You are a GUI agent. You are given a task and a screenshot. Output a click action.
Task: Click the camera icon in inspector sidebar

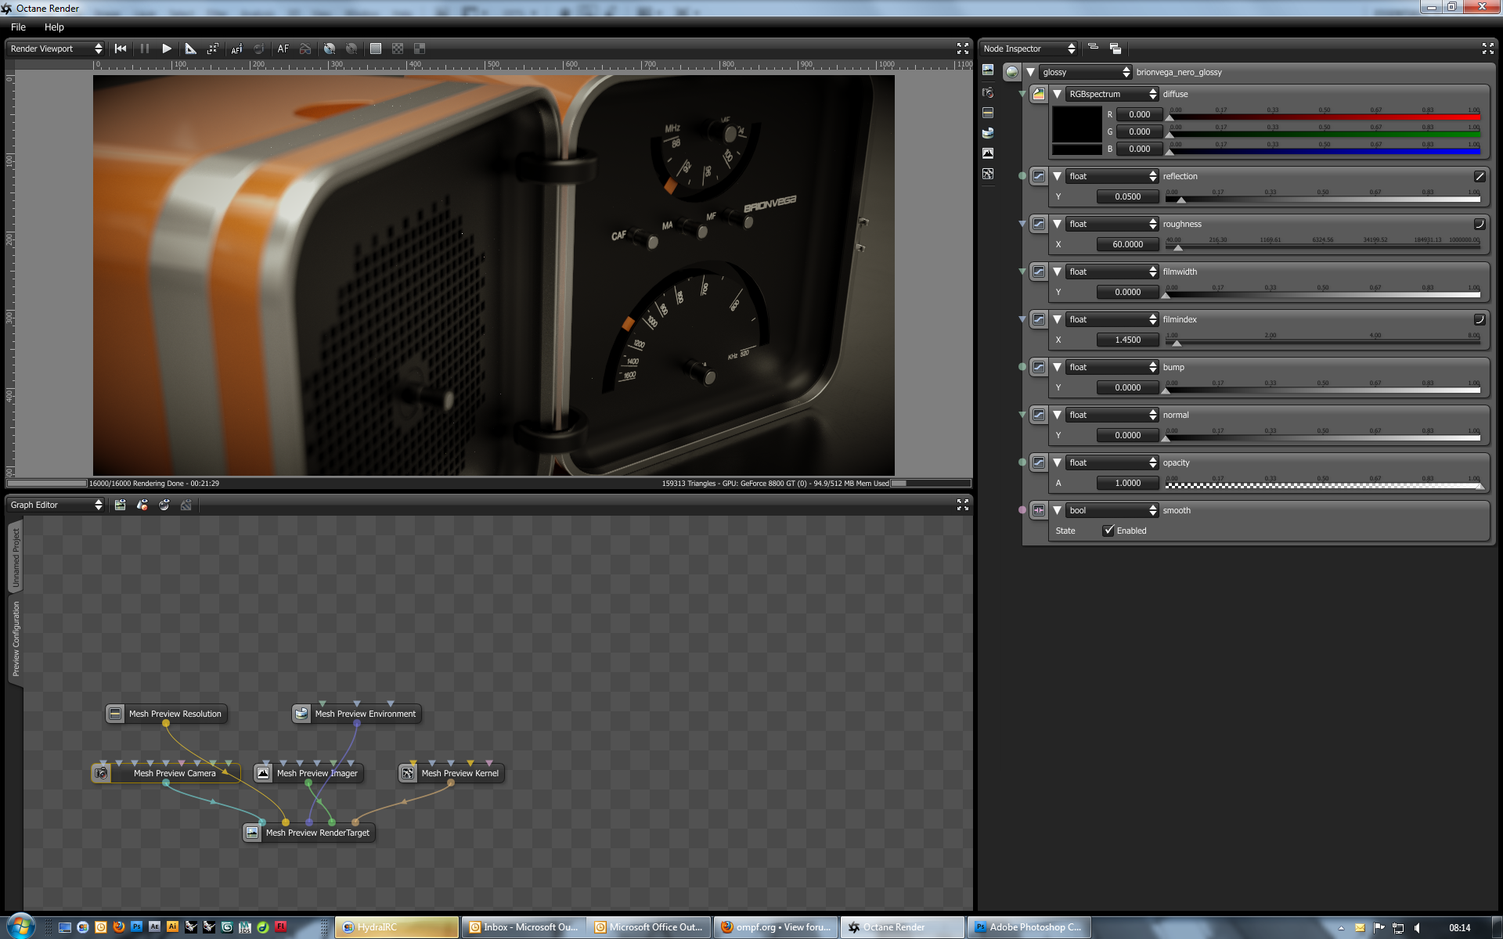pos(988,92)
